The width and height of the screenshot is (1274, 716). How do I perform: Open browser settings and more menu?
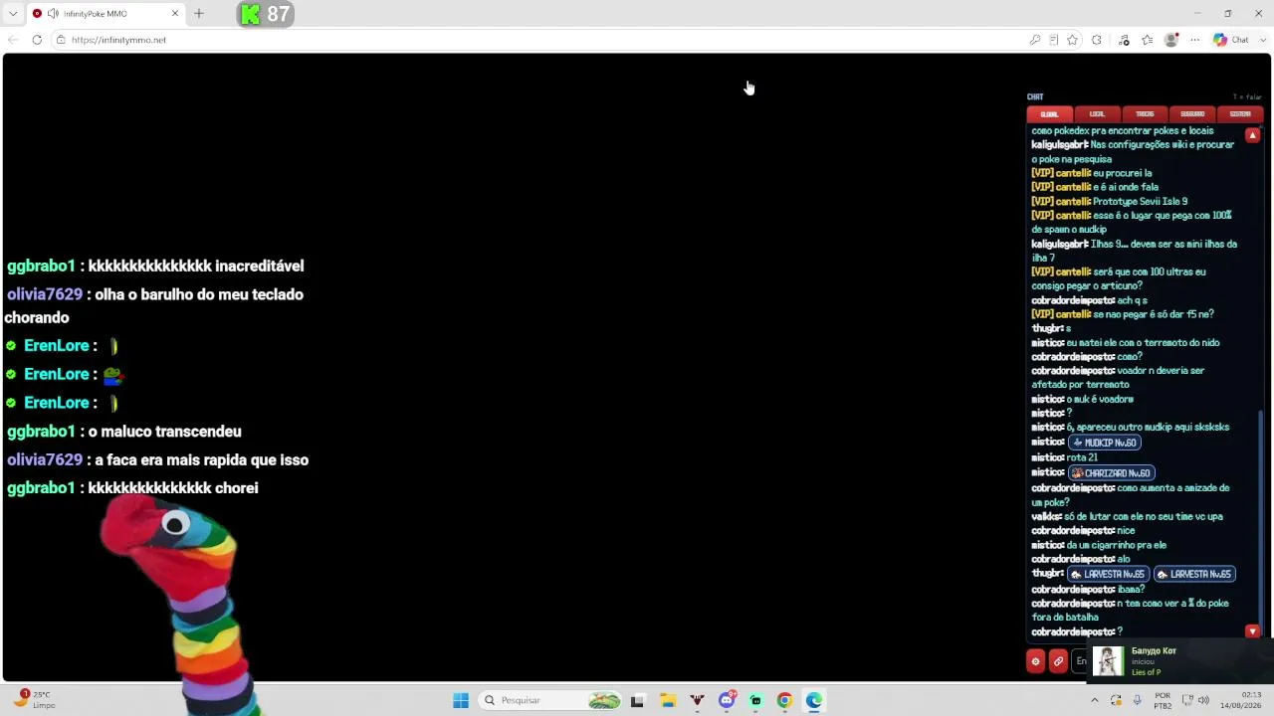[1194, 40]
